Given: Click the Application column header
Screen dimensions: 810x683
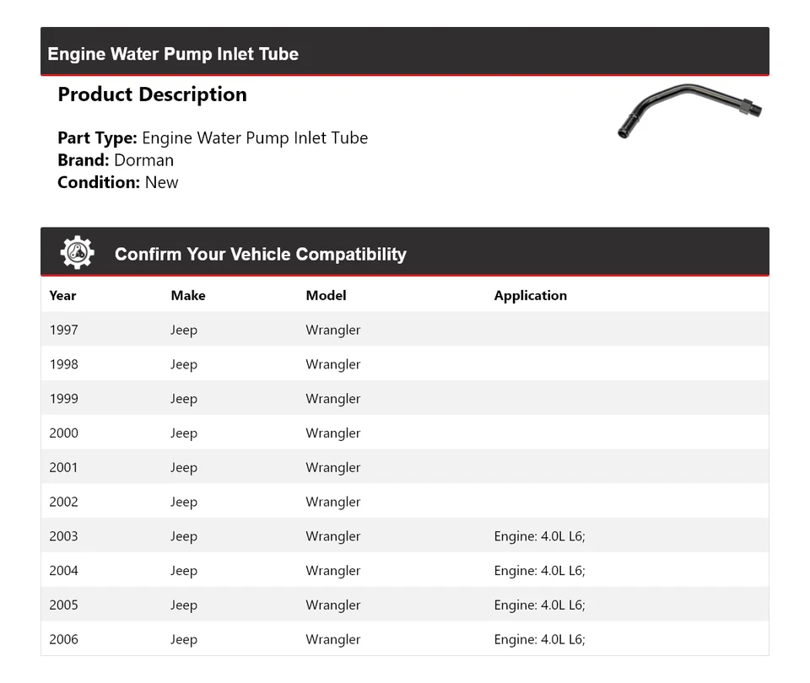Looking at the screenshot, I should (x=530, y=295).
